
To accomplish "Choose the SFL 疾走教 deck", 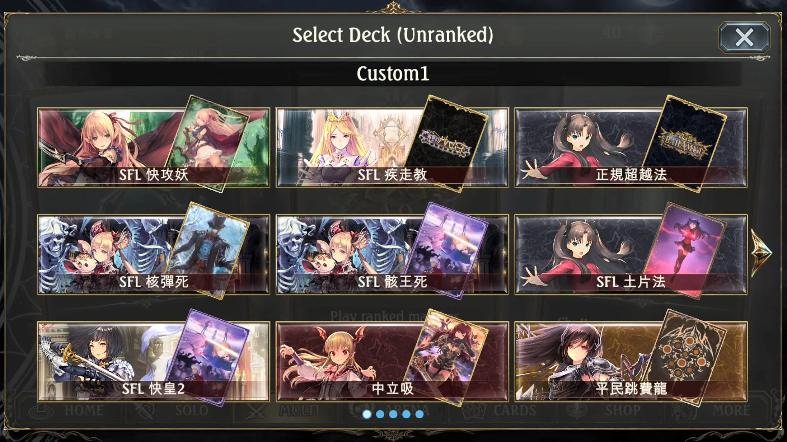I will (x=392, y=148).
